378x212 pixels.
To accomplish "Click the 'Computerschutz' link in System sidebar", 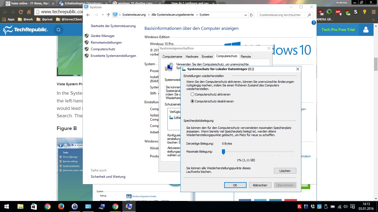I will coord(103,49).
